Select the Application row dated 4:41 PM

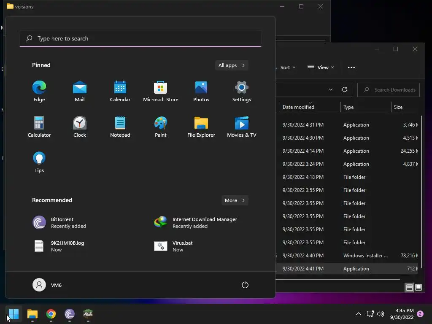click(x=347, y=269)
